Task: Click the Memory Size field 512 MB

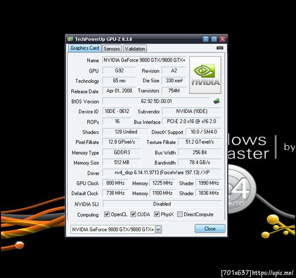Action: coord(121,162)
